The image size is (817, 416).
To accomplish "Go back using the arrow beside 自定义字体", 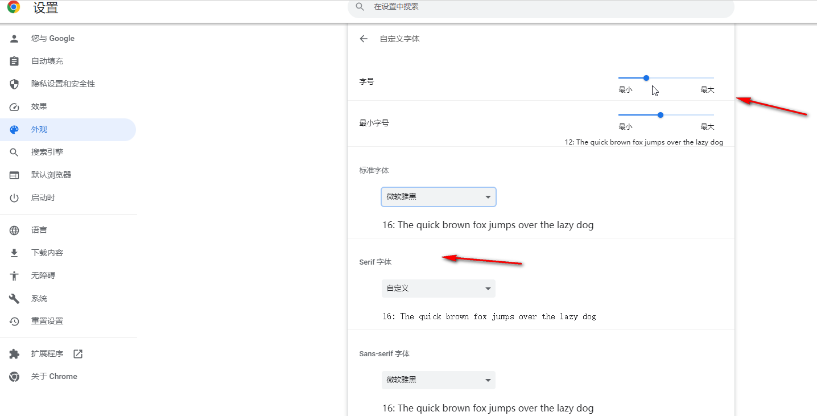I will tap(364, 39).
